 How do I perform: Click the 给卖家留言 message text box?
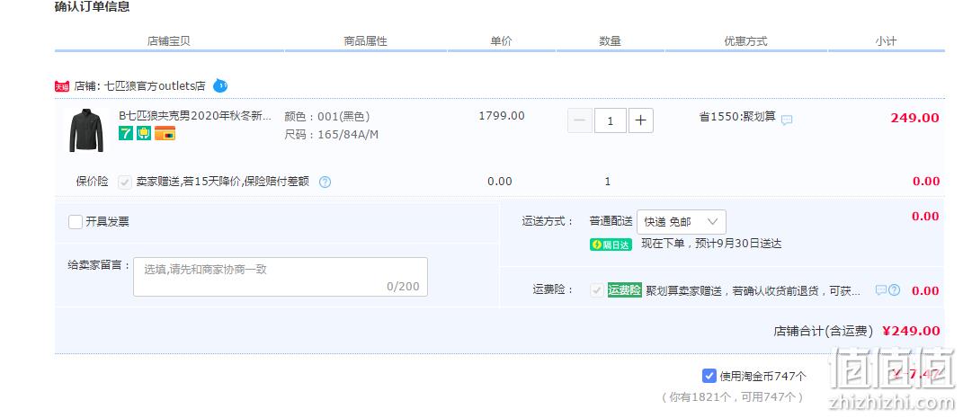[280, 277]
